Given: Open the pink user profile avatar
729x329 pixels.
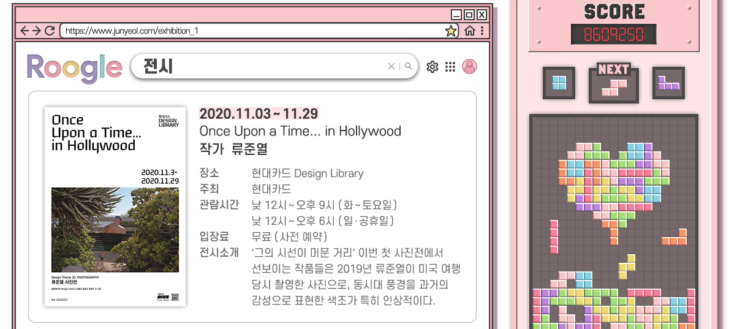Looking at the screenshot, I should tap(470, 66).
